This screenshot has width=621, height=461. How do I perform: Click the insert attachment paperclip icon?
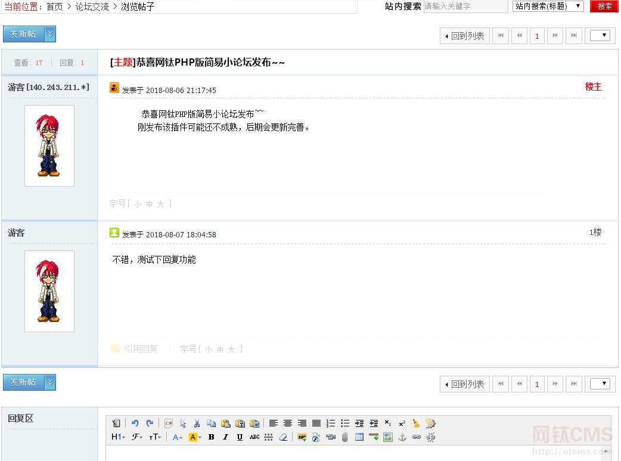344,437
